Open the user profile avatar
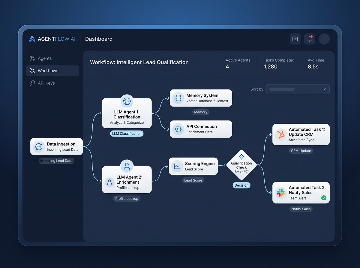The width and height of the screenshot is (360, 268). (x=324, y=39)
